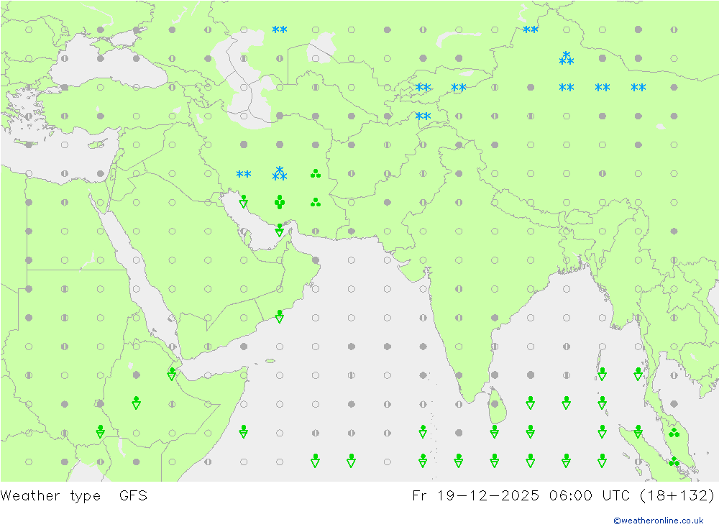
Task: Click the three-dot rain symbol over peninsular Malaysia
Action: coord(674,433)
